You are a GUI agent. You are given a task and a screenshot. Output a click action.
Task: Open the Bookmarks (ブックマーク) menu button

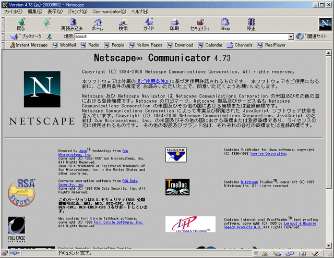pyautogui.click(x=26, y=36)
